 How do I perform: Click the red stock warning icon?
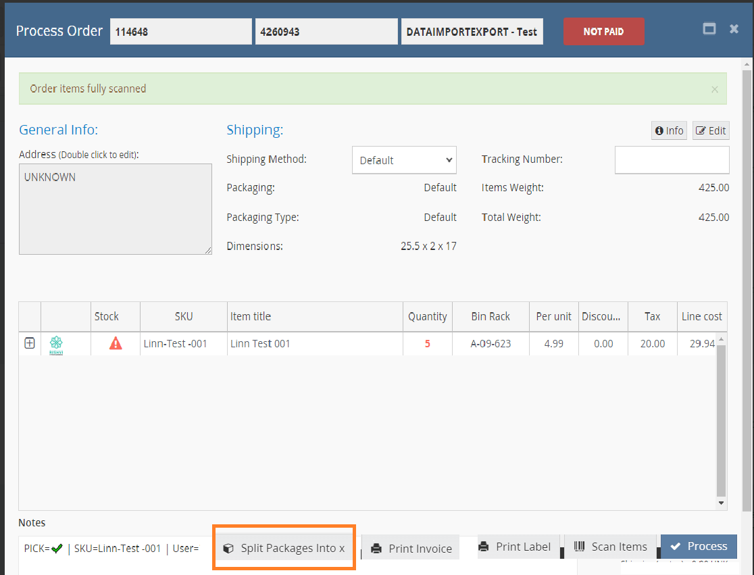(x=116, y=343)
